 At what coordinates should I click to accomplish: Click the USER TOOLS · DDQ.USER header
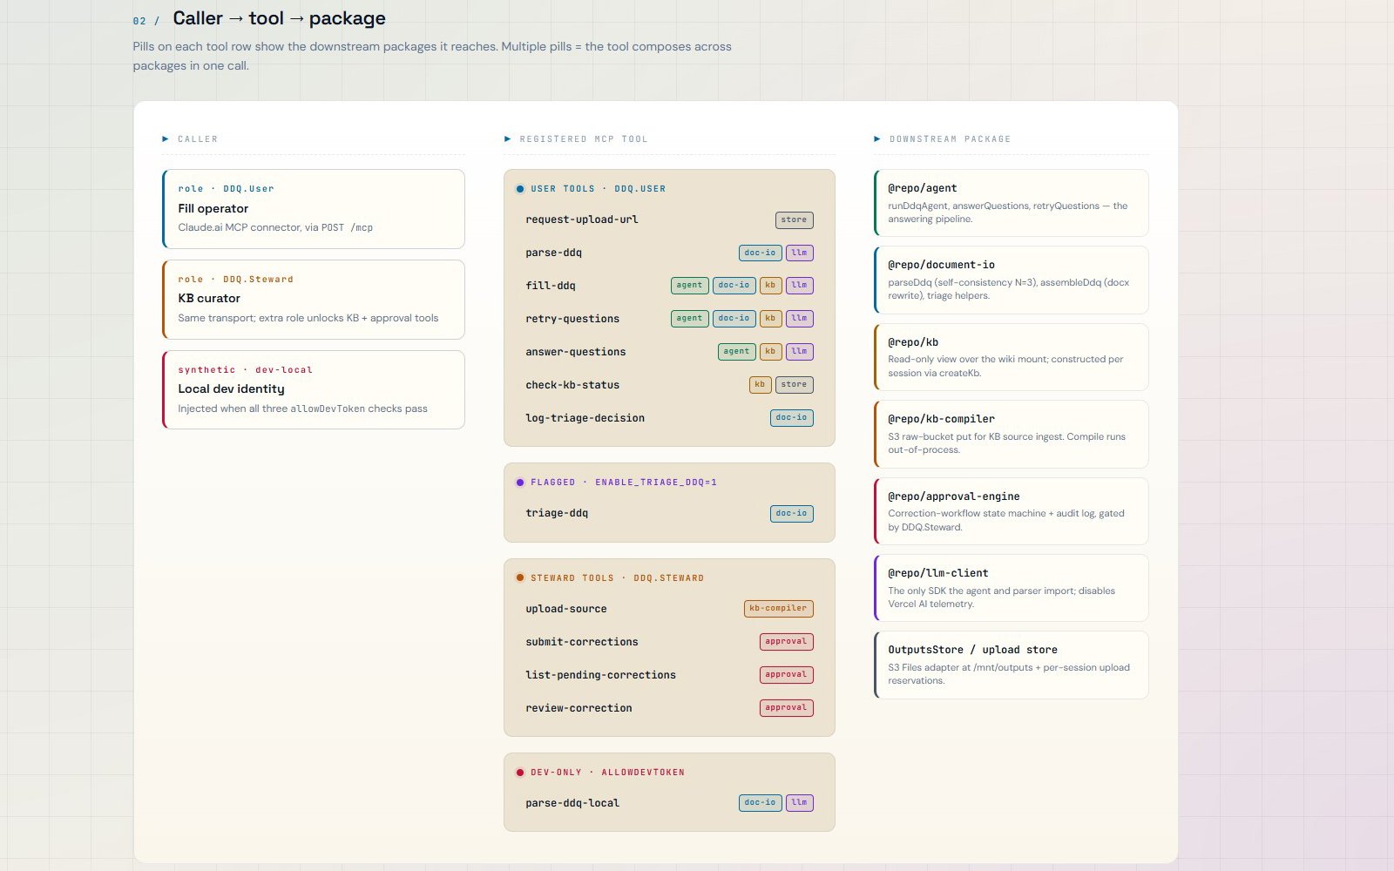598,189
